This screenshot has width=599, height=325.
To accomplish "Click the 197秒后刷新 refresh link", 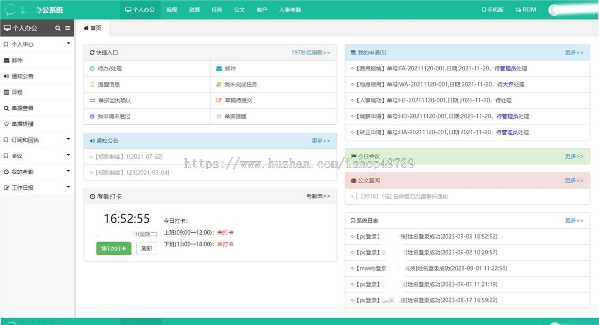I will pos(310,52).
